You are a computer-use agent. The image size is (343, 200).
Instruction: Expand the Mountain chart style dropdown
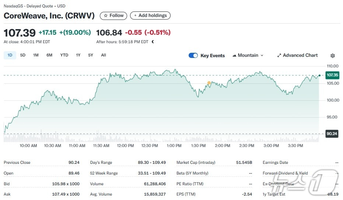248,55
